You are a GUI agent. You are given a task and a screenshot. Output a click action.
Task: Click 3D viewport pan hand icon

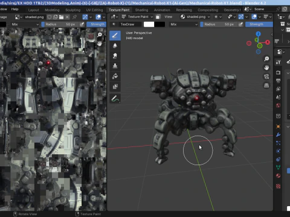(x=266, y=68)
